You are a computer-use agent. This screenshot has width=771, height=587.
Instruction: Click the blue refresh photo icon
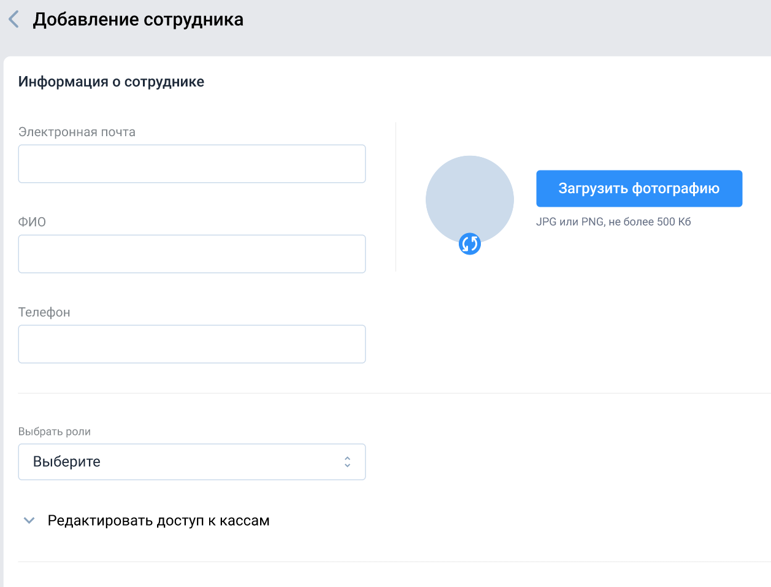[x=470, y=244]
